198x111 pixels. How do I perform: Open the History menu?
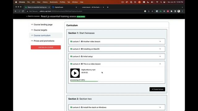[45, 2]
